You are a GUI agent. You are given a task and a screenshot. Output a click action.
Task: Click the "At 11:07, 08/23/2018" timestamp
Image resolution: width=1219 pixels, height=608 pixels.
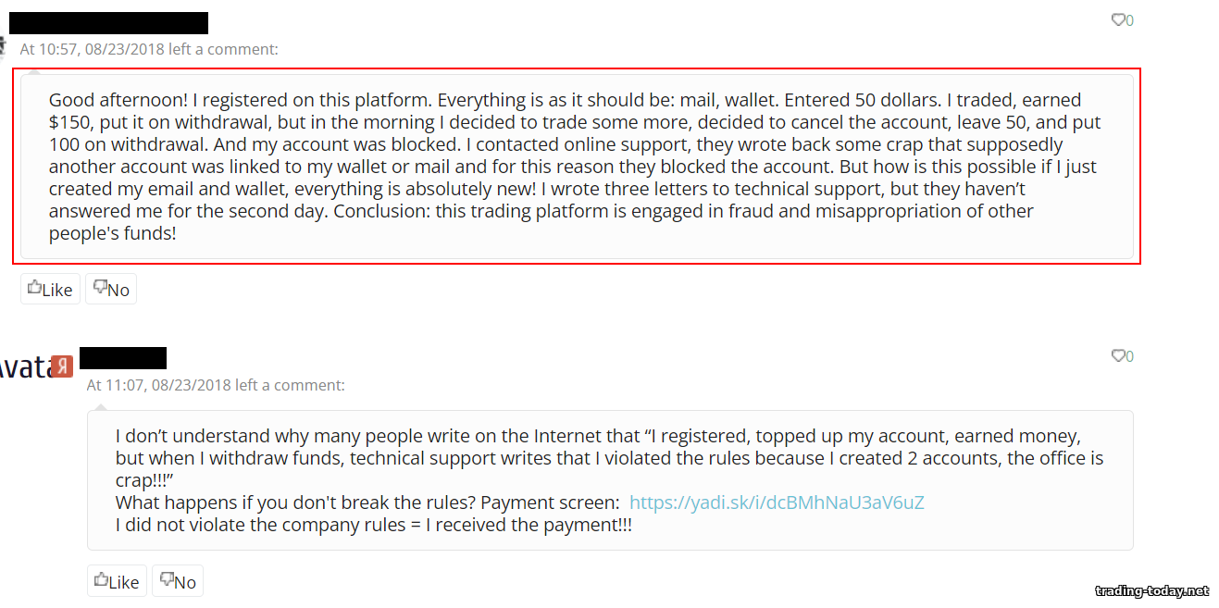[x=159, y=385]
